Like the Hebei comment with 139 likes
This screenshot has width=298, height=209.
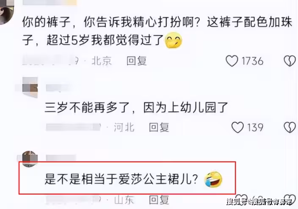(x=237, y=127)
